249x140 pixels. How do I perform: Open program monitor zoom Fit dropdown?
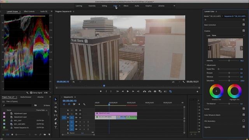pyautogui.click(x=77, y=82)
